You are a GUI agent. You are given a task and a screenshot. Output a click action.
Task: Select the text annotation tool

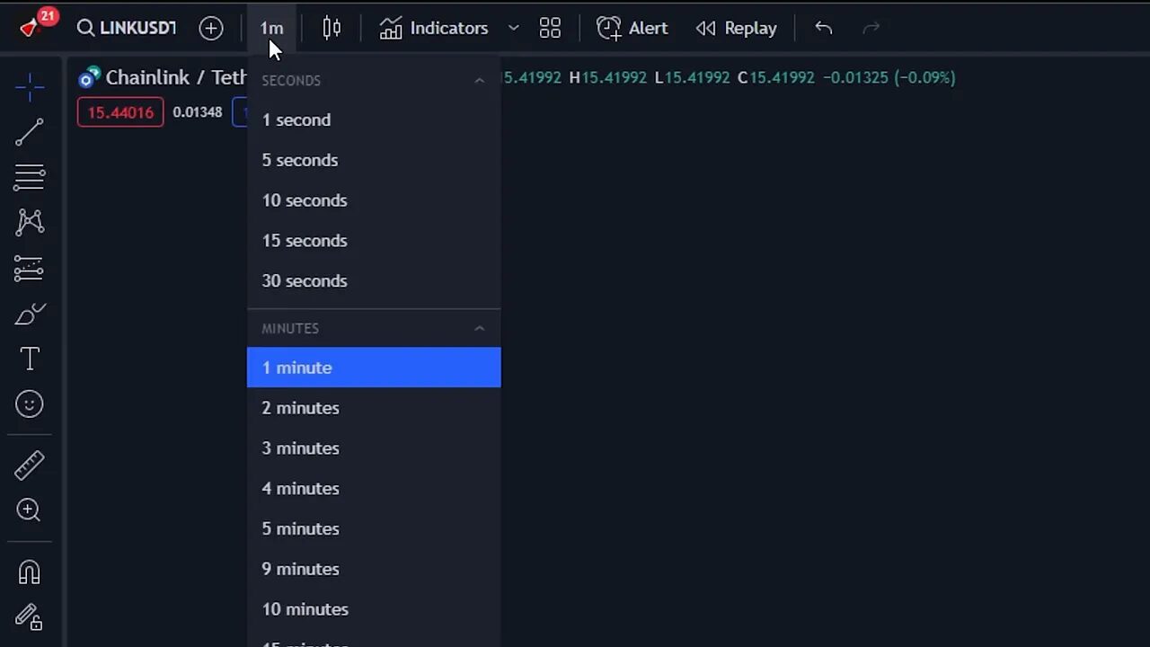coord(30,359)
